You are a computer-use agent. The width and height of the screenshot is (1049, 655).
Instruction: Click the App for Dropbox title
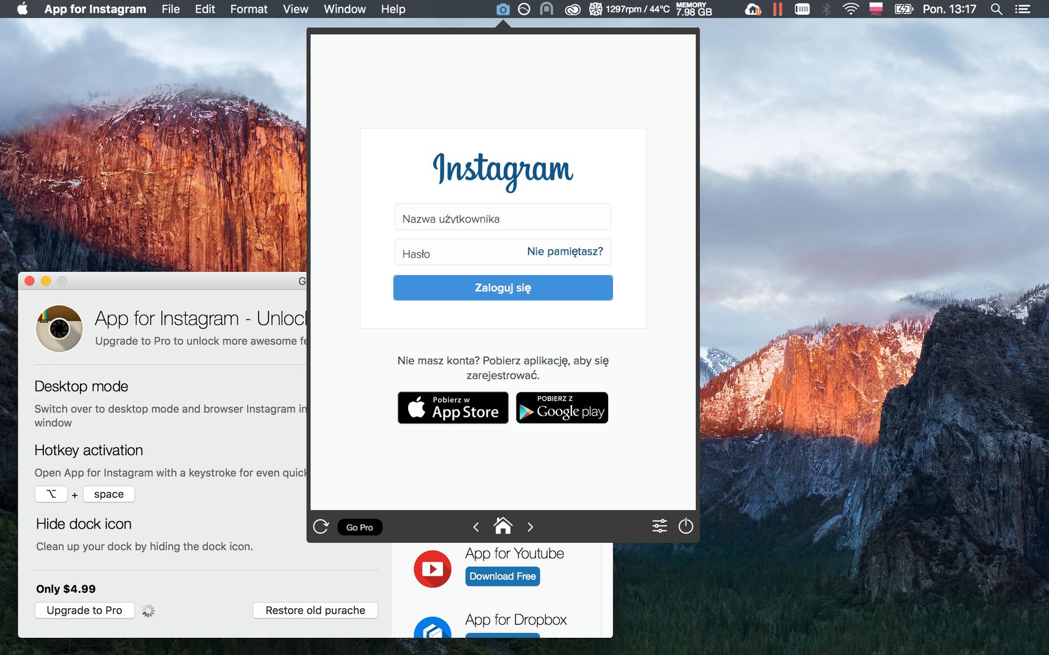[516, 620]
